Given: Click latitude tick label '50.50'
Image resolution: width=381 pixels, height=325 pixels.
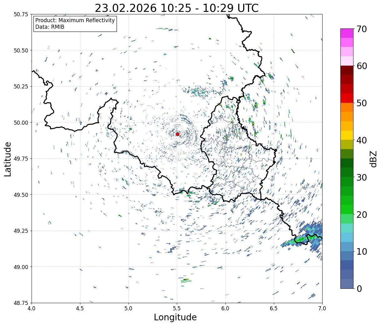Looking at the screenshot, I should click(21, 50).
